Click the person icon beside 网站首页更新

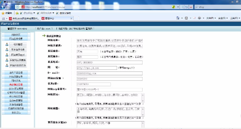click(7, 55)
